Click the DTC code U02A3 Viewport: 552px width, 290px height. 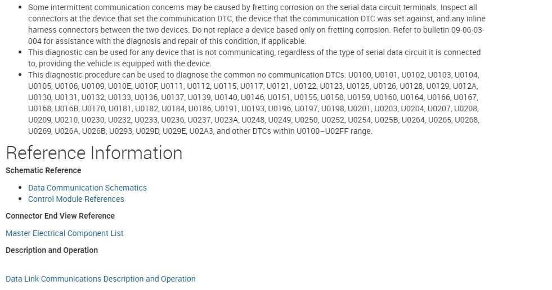click(201, 131)
